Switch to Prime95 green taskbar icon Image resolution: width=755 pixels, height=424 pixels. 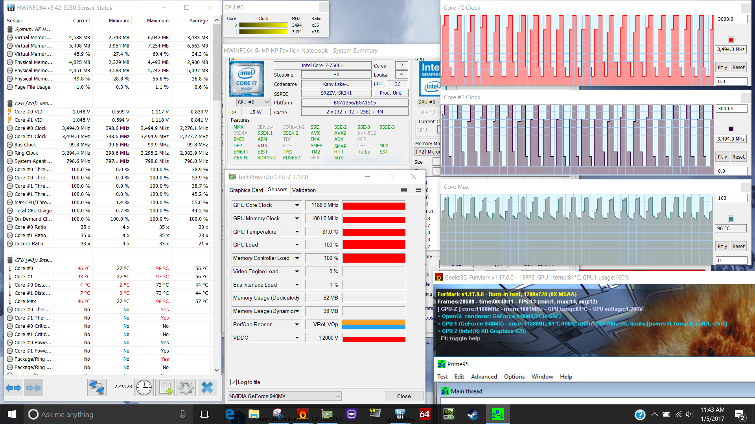tap(497, 414)
